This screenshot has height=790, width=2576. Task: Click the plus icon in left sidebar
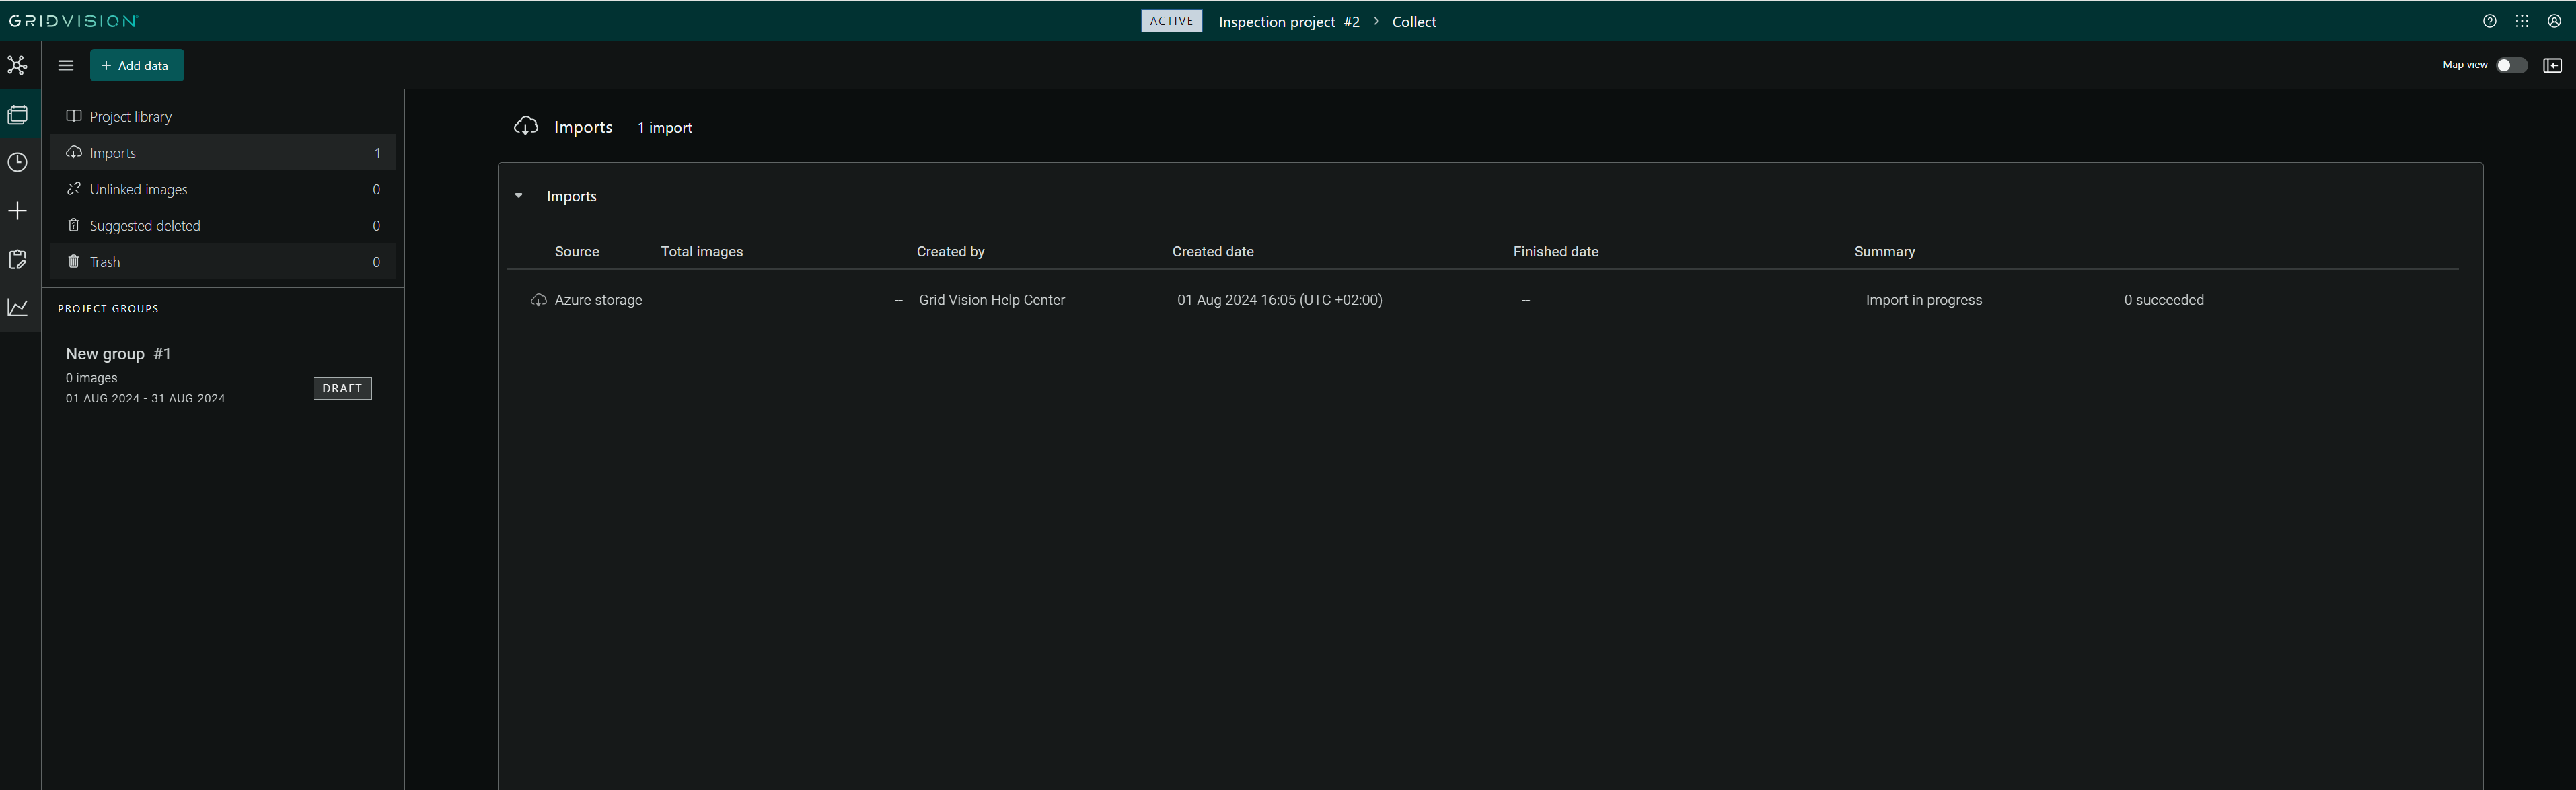(18, 211)
